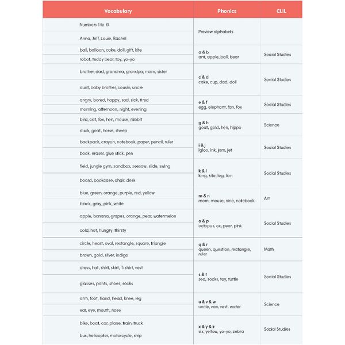
Task: Click the Phonics column header
Action: pos(227,11)
